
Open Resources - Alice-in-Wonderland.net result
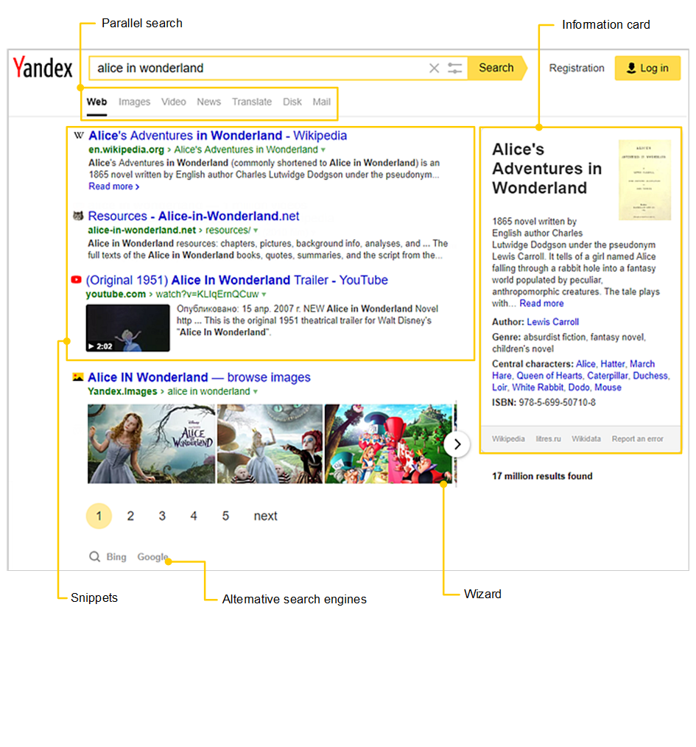pyautogui.click(x=194, y=217)
